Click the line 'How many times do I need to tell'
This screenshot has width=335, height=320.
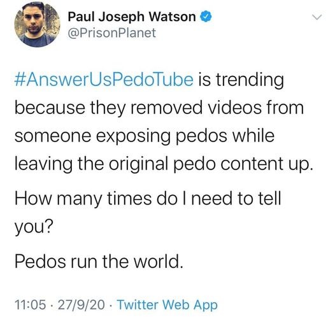tap(148, 198)
